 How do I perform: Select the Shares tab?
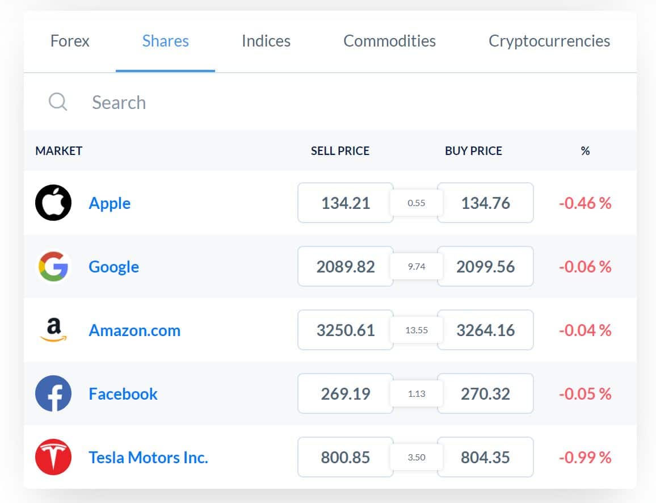pyautogui.click(x=165, y=41)
